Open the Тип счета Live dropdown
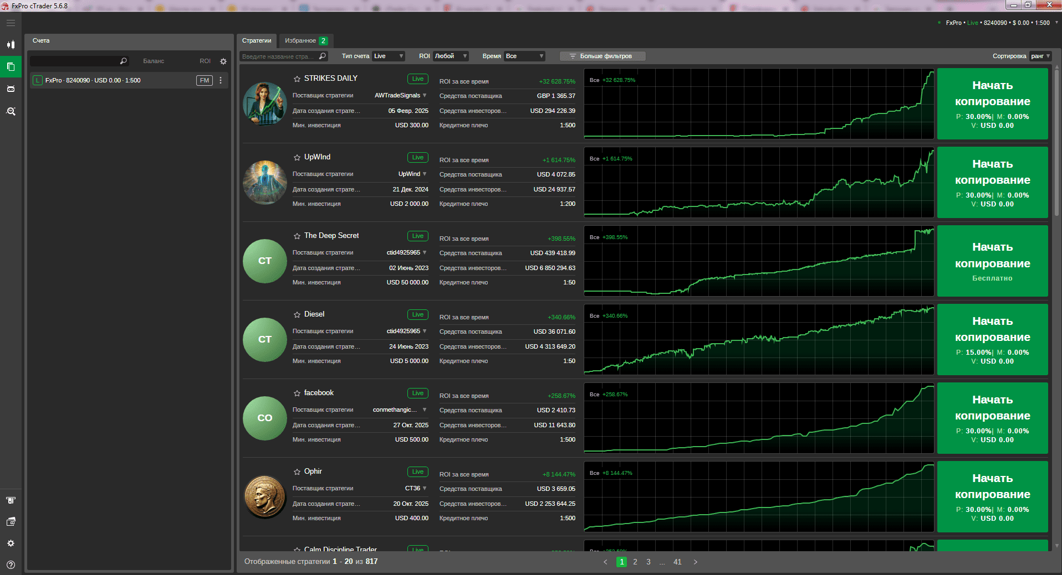Image resolution: width=1062 pixels, height=575 pixels. point(389,56)
